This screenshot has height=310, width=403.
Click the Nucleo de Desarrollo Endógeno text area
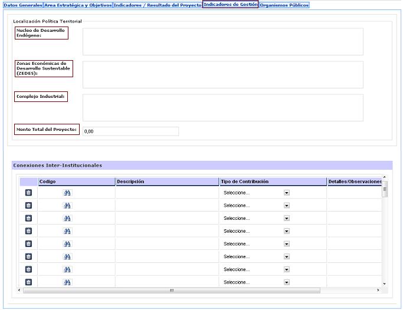(x=222, y=41)
